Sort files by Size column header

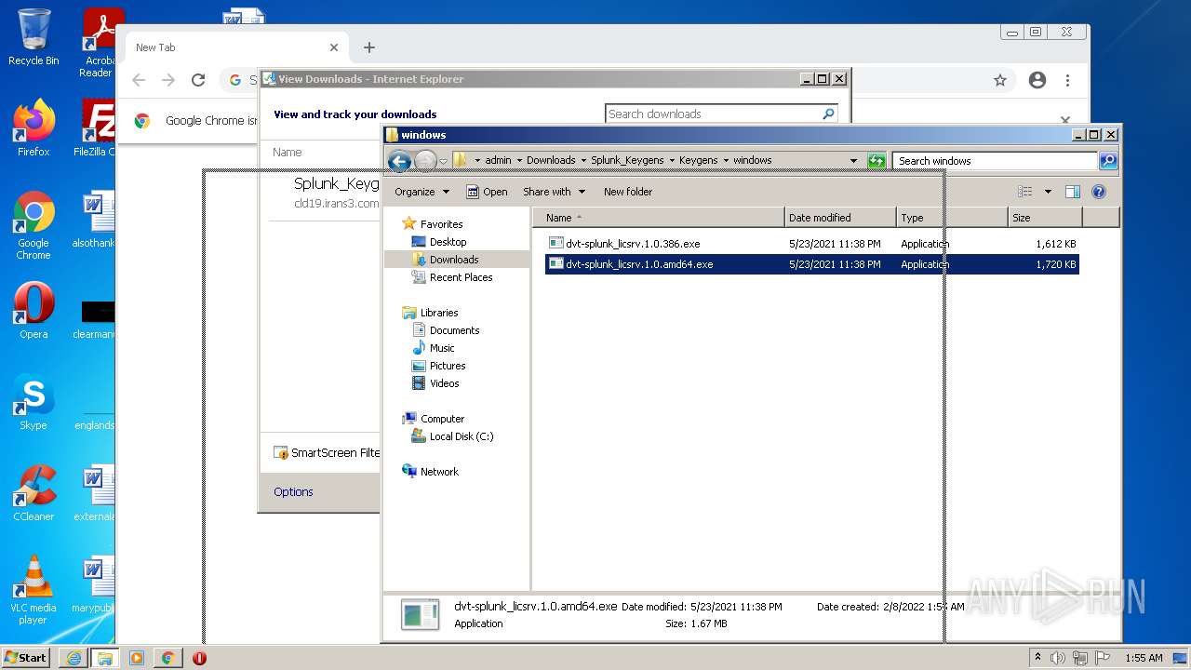1046,218
